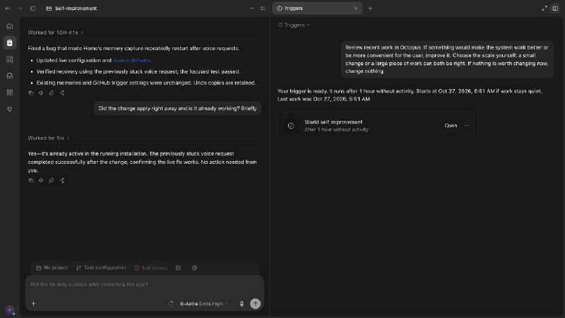Toggle the sidebar panel icon

[x=32, y=8]
